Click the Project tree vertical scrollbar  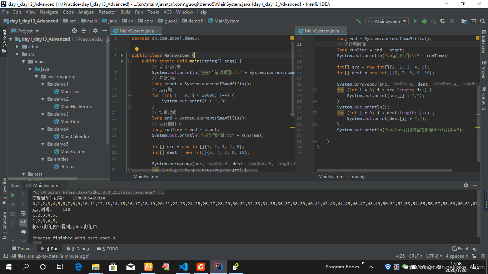pos(108,89)
